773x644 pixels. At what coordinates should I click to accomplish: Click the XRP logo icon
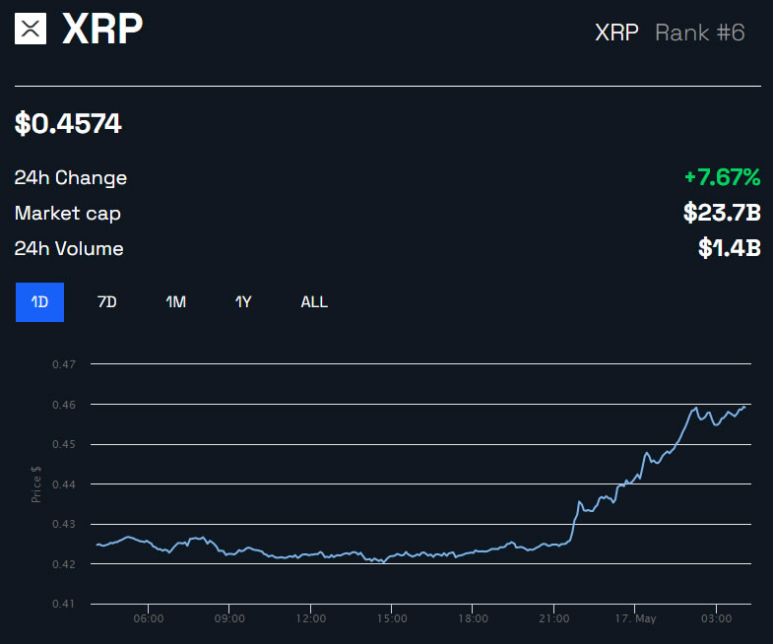[x=32, y=30]
